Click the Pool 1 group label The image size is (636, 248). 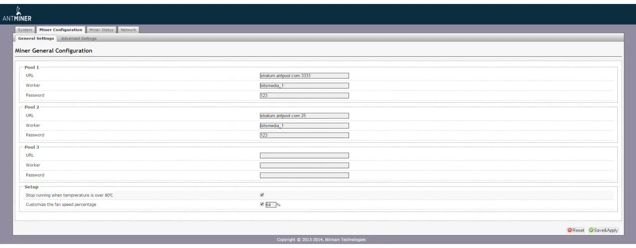[x=32, y=67]
